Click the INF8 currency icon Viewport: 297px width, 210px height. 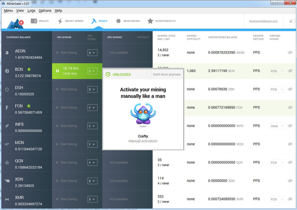[x=7, y=126]
